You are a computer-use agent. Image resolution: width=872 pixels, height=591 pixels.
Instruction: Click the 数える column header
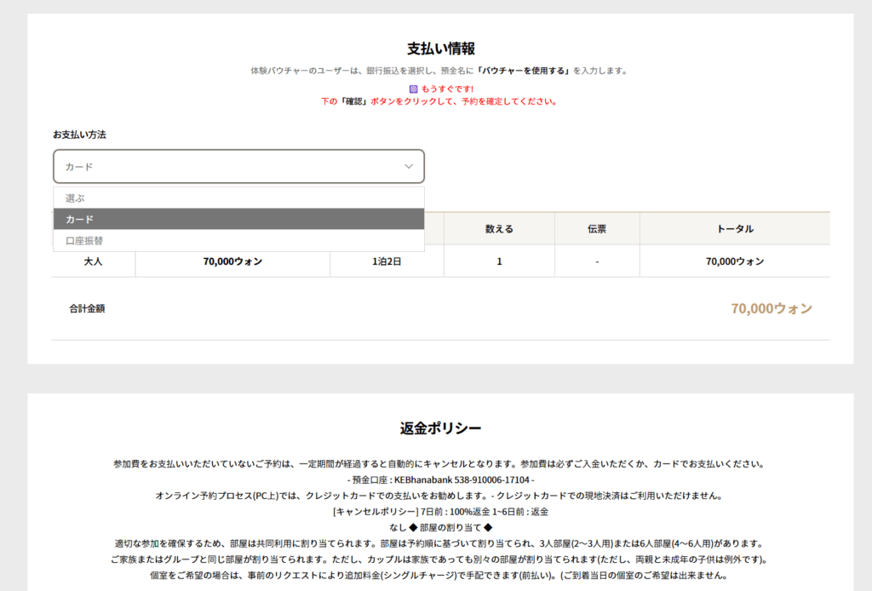tap(499, 229)
